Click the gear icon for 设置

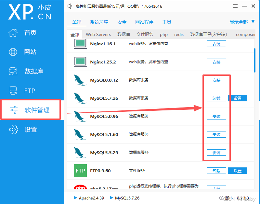click(x=14, y=129)
